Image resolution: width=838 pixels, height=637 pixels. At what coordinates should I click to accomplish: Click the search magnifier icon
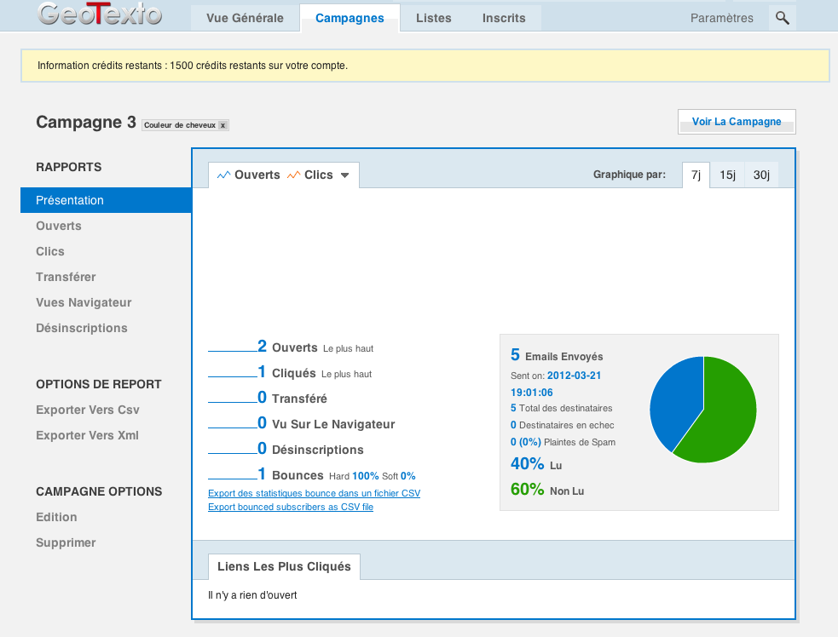[783, 18]
